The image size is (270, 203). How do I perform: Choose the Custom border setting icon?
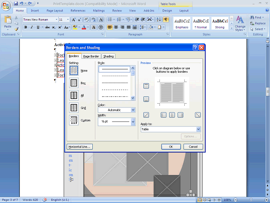click(74, 120)
